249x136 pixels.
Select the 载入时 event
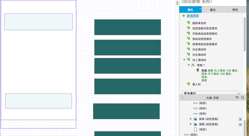[x=196, y=84]
